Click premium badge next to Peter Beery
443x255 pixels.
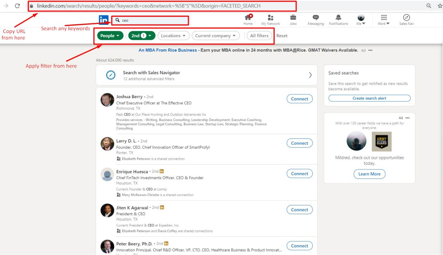[x=166, y=244]
